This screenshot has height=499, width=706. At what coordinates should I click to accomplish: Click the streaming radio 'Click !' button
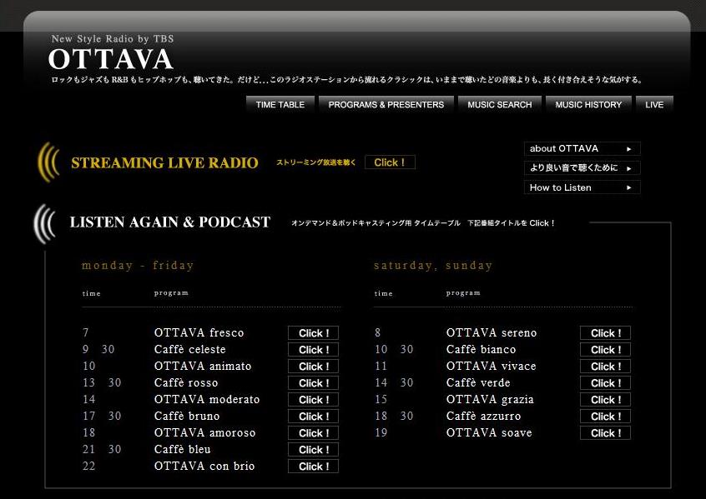tap(390, 162)
